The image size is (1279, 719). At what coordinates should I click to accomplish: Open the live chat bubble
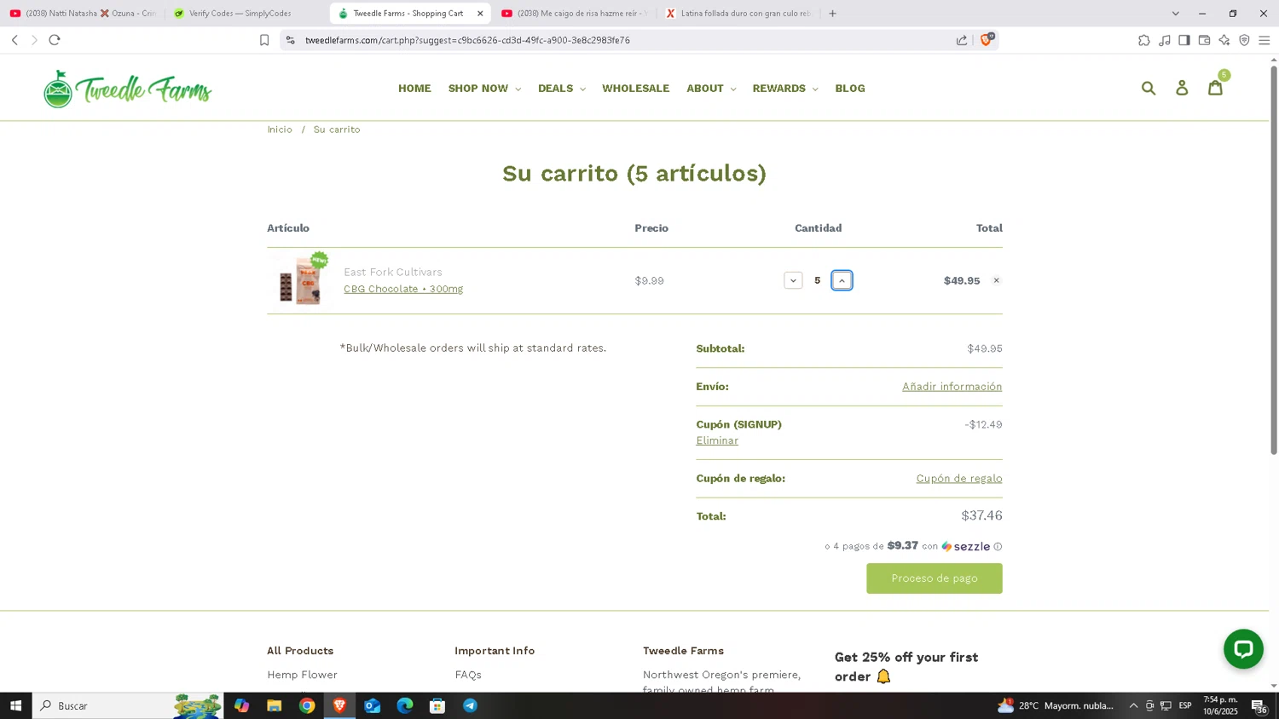pyautogui.click(x=1243, y=649)
